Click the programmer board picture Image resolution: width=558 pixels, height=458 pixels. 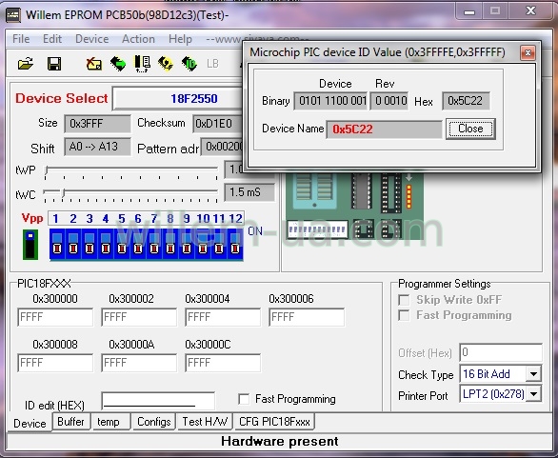click(355, 207)
